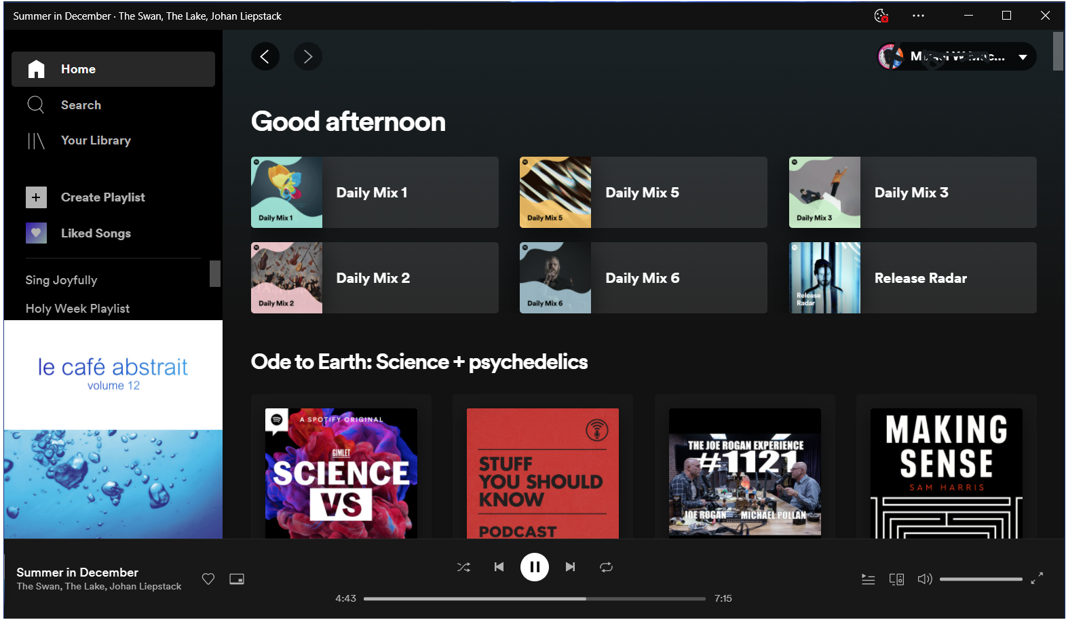Image resolution: width=1066 pixels, height=620 pixels.
Task: Open the Daily Mix 3 card
Action: pos(913,193)
